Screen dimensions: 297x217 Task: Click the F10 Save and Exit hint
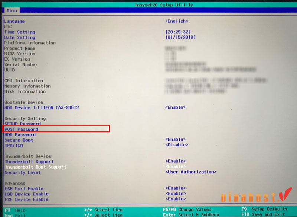[263, 214]
